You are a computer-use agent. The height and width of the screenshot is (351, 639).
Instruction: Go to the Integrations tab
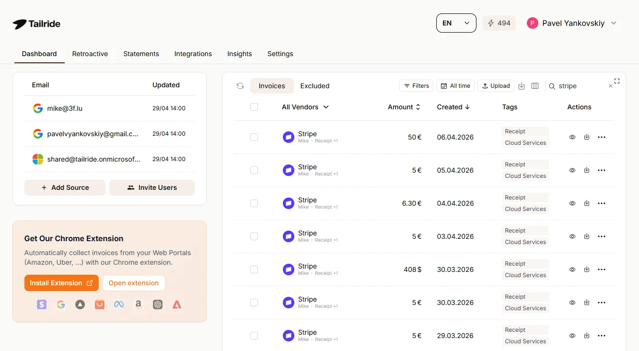193,54
